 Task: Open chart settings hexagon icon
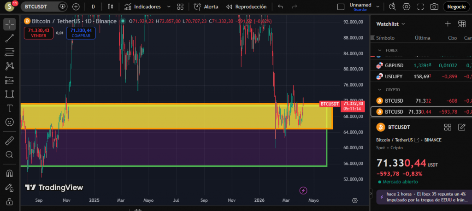406,6
